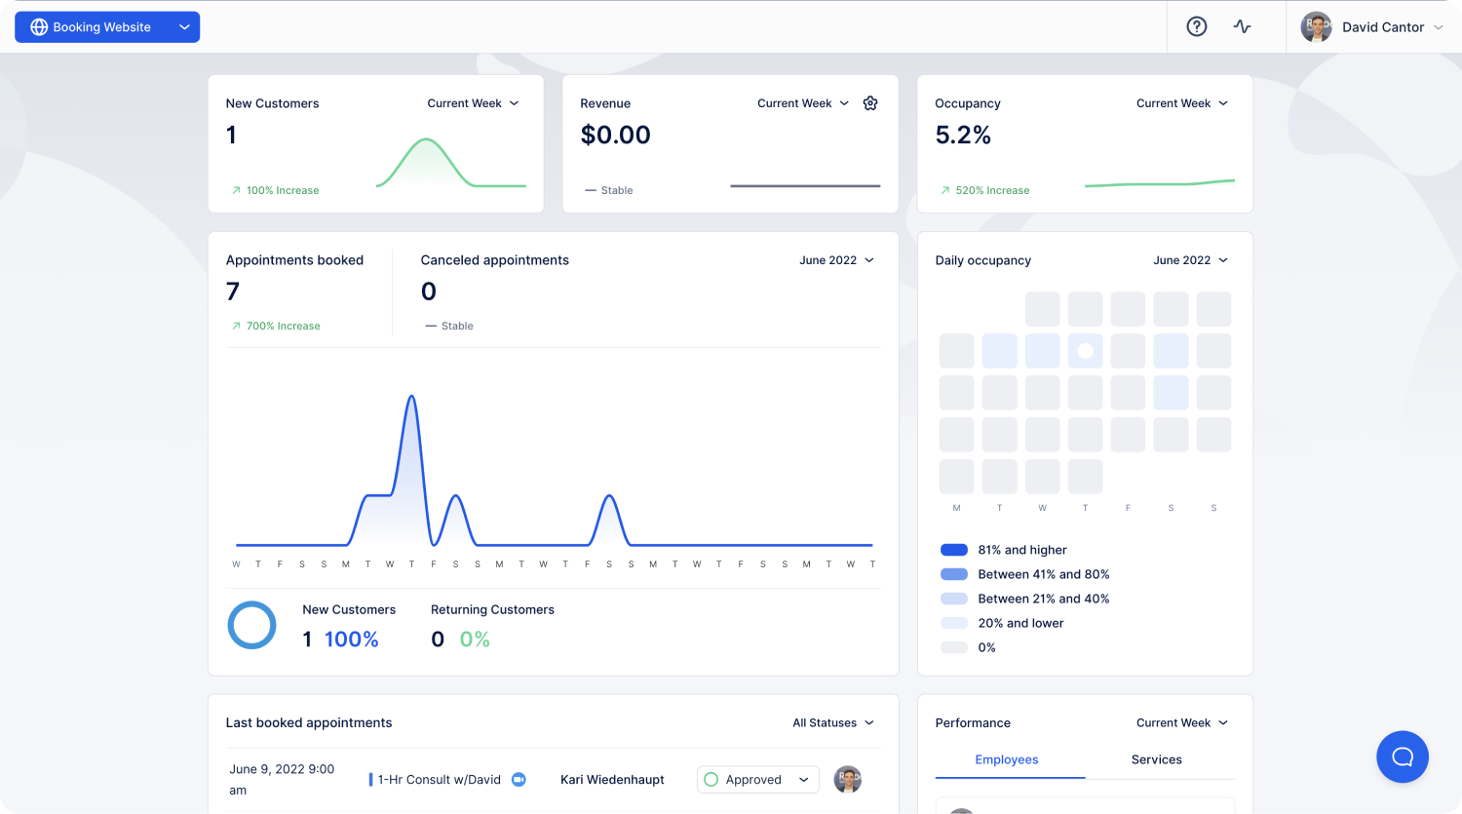This screenshot has height=814, width=1462.
Task: Click the Returning Customers 0% value
Action: 475,640
